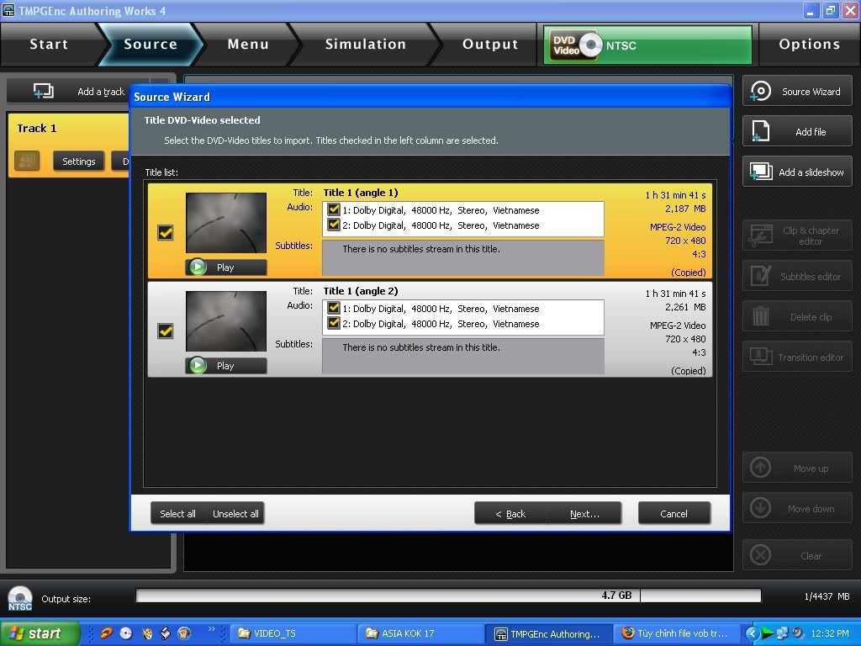Click the "2,261 MB" size value

pos(685,307)
